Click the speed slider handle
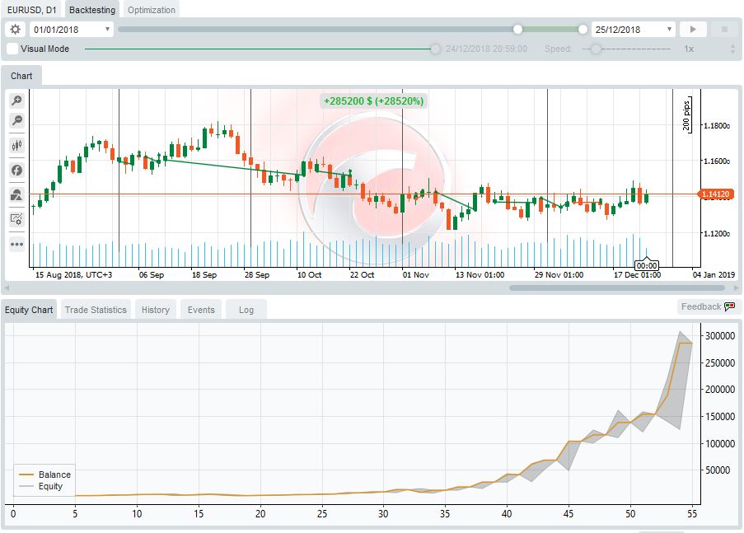The image size is (744, 533). [596, 49]
